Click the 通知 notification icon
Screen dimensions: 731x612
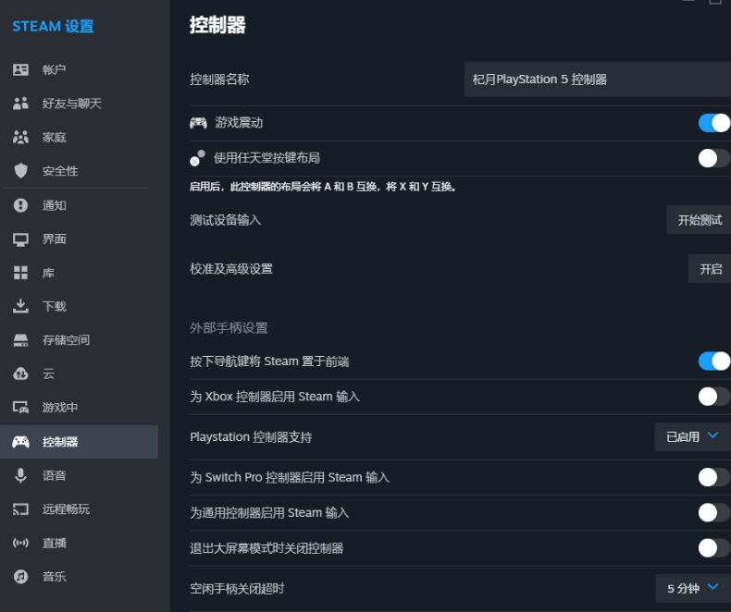[x=20, y=205]
